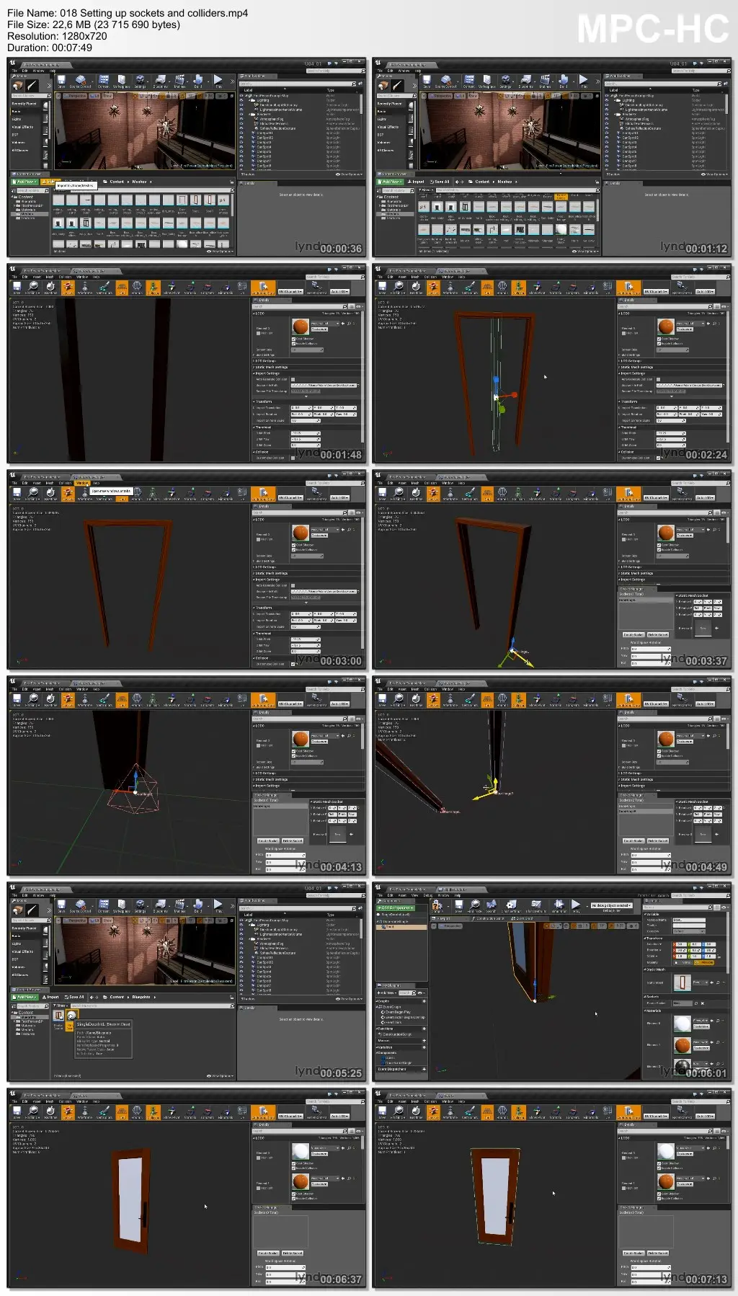Image resolution: width=738 pixels, height=1296 pixels.
Task: Toggle Grid icon in 00:03:37 thumbnail toolbar
Action: click(x=487, y=493)
